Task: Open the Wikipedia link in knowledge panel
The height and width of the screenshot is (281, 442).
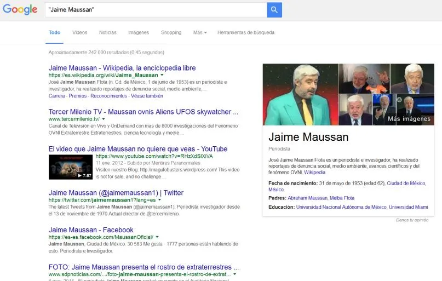Action: click(x=314, y=173)
